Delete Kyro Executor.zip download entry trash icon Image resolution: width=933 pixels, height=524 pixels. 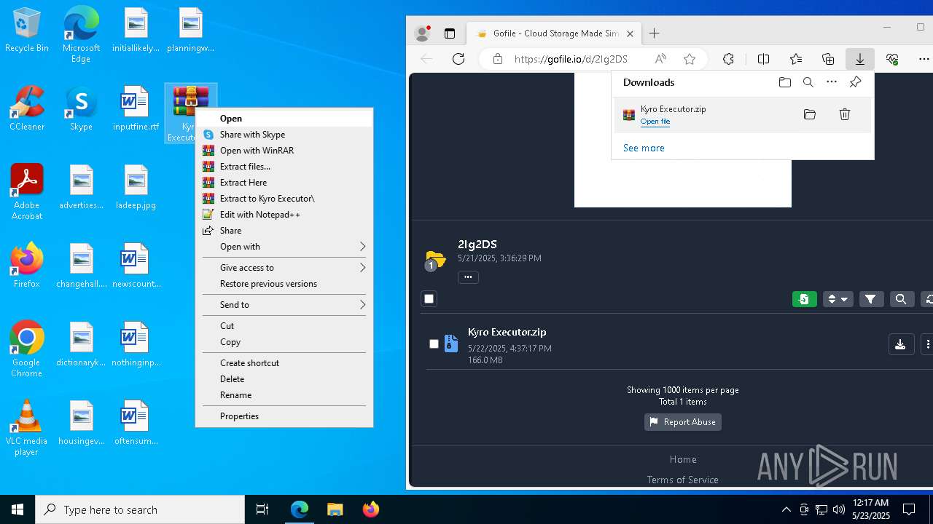coord(845,114)
